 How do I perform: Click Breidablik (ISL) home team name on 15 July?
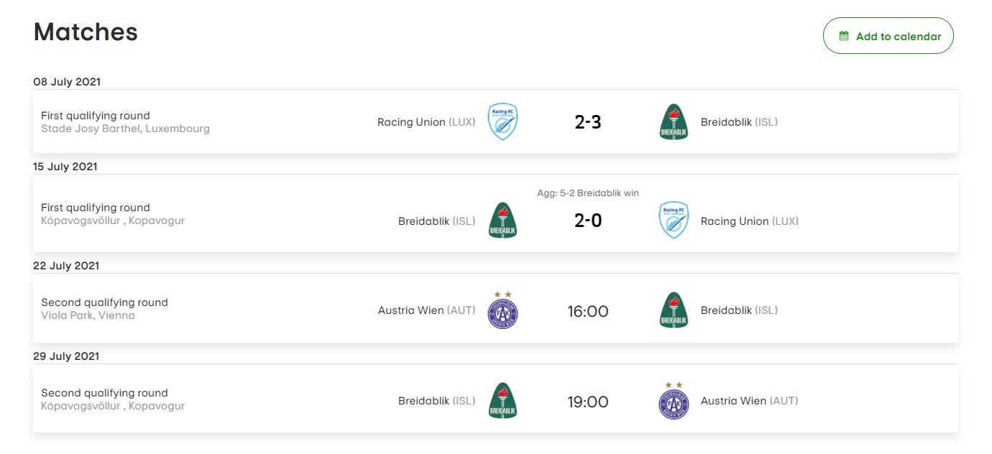[436, 221]
